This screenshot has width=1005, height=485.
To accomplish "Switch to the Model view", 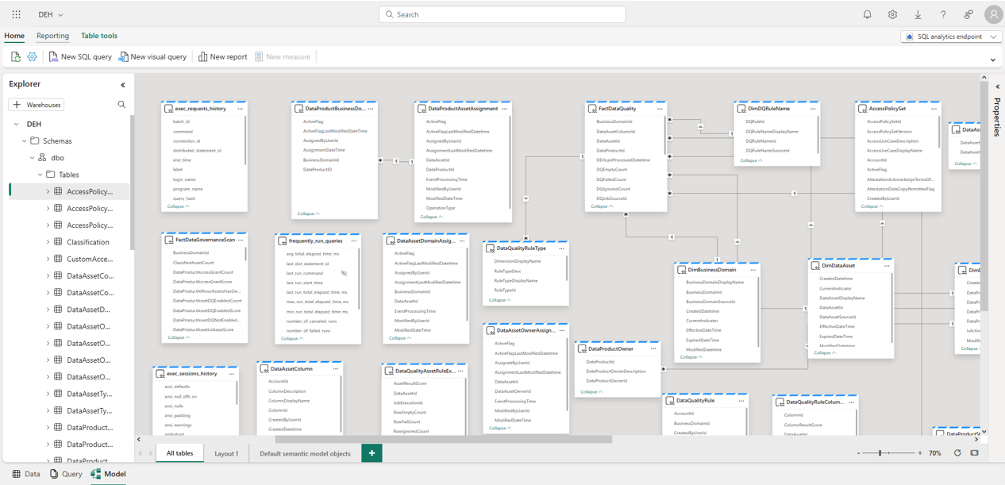I will (109, 474).
